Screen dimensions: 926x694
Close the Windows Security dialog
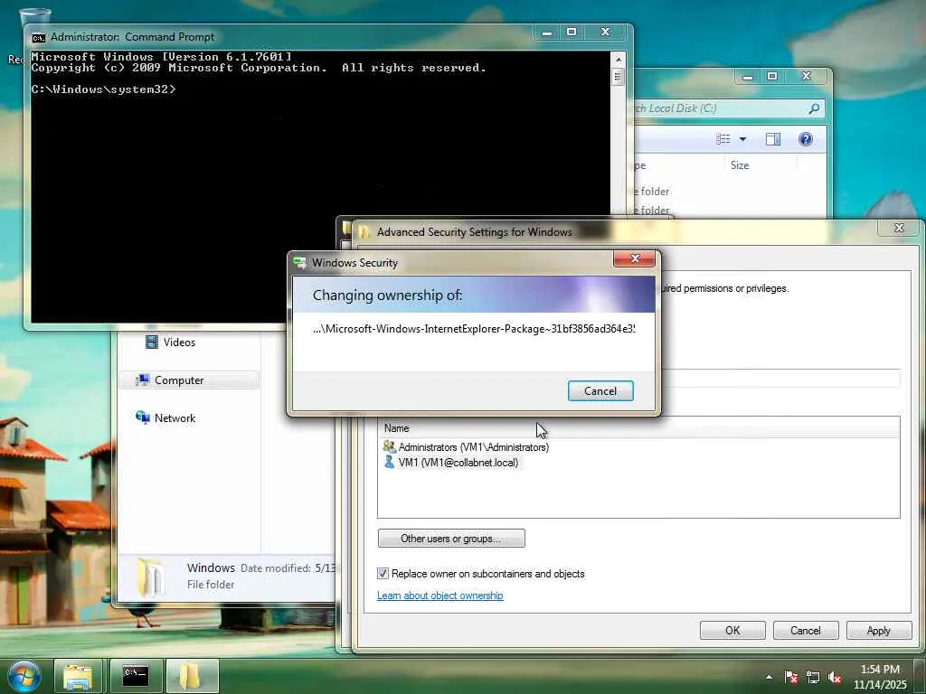[634, 258]
